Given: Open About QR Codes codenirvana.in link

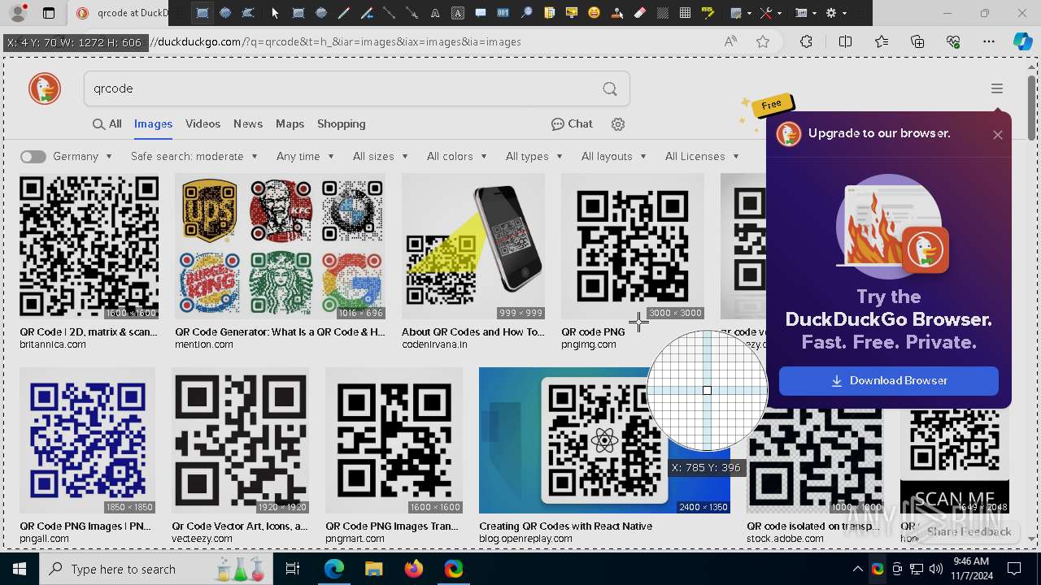Looking at the screenshot, I should tap(473, 332).
